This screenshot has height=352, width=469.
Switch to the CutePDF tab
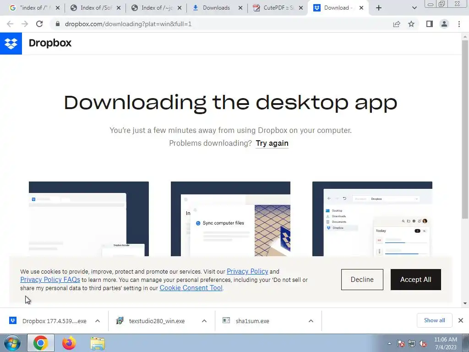278,8
